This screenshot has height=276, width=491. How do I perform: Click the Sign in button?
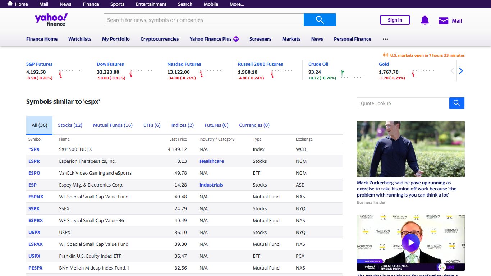pyautogui.click(x=395, y=20)
